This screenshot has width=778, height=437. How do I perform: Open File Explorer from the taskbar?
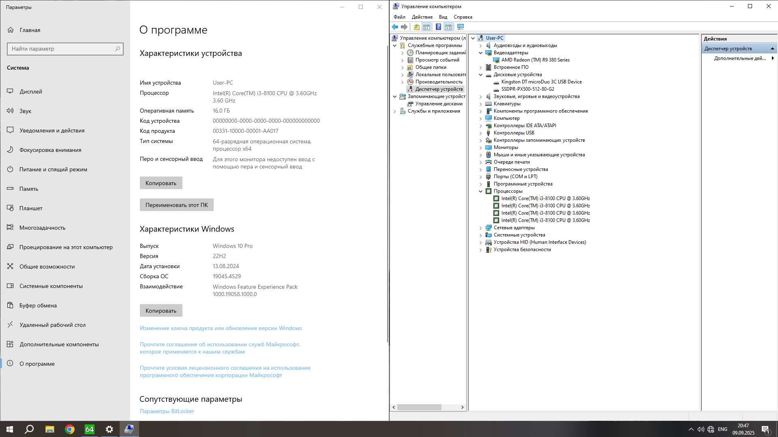(x=49, y=429)
